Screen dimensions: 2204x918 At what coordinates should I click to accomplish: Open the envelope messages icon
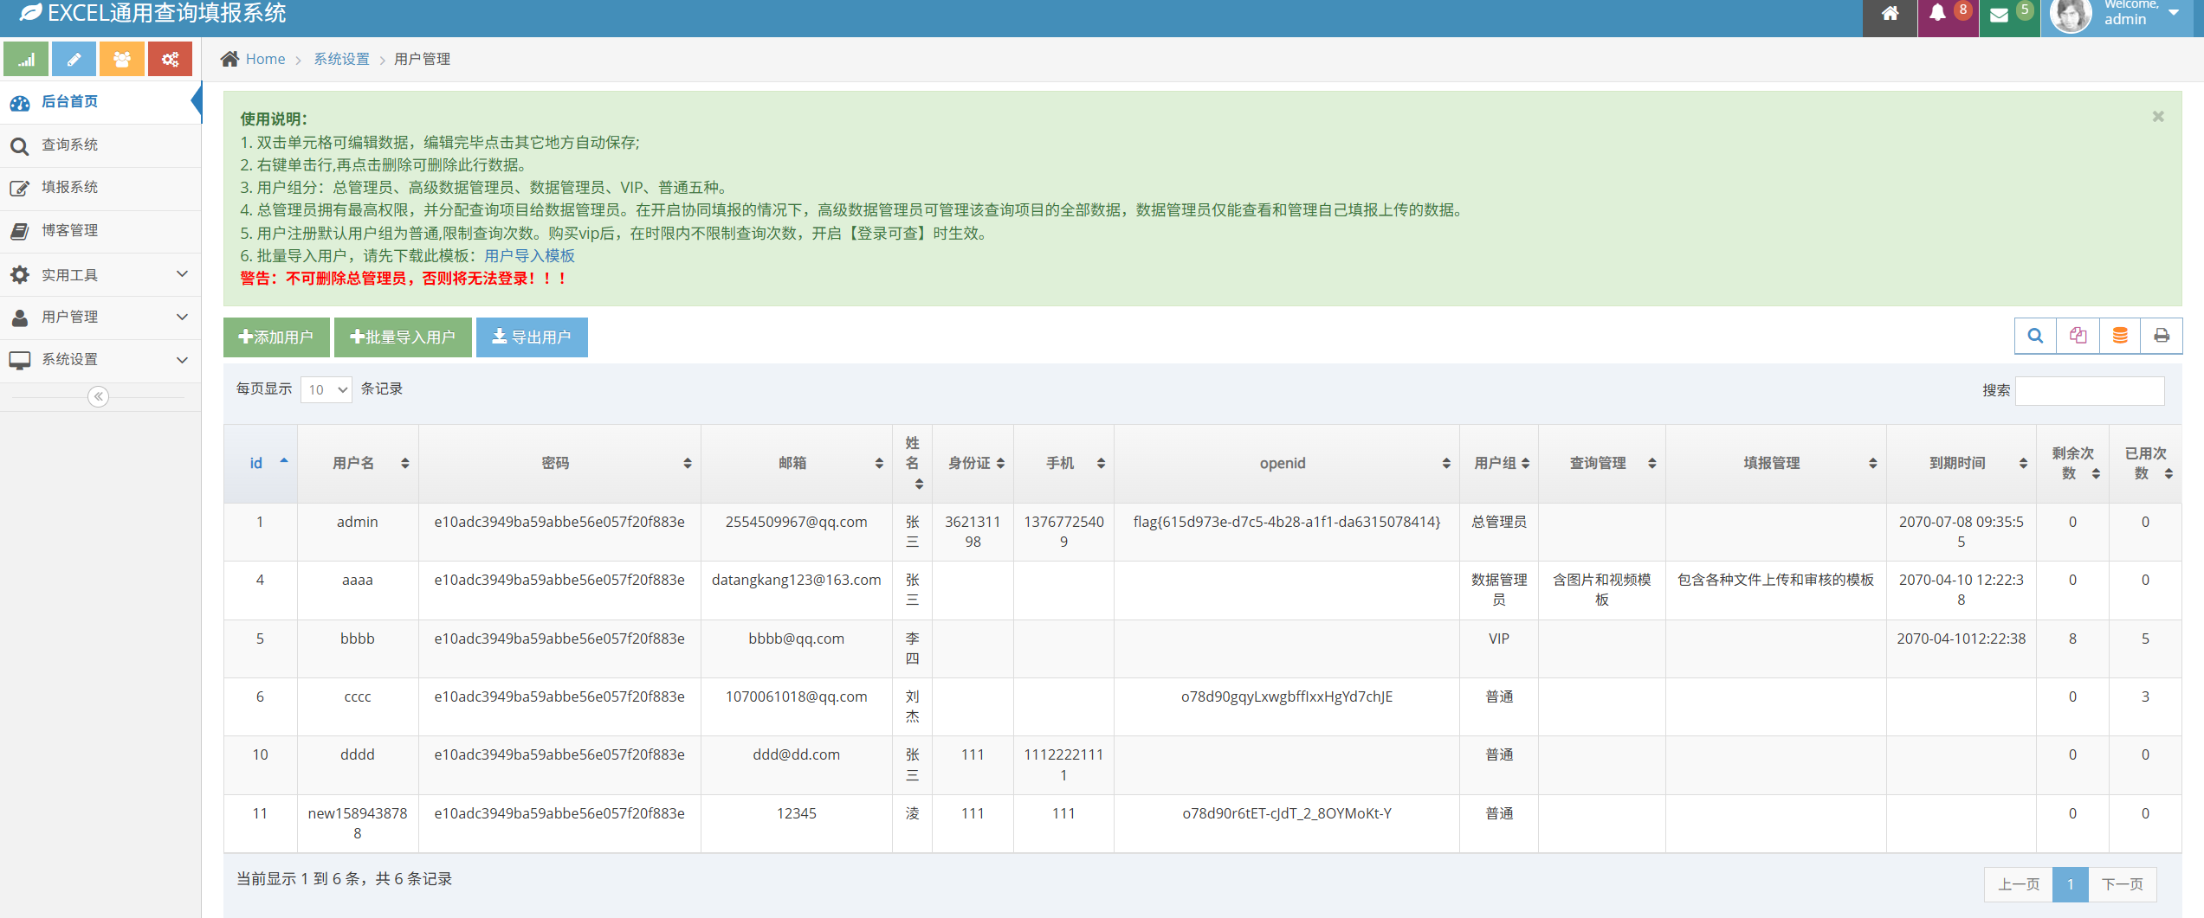2000,15
